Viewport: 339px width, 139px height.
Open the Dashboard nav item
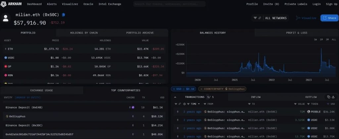(x=34, y=4)
